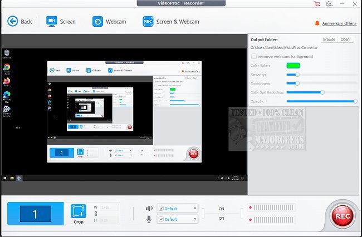Browse for an output folder

click(329, 39)
